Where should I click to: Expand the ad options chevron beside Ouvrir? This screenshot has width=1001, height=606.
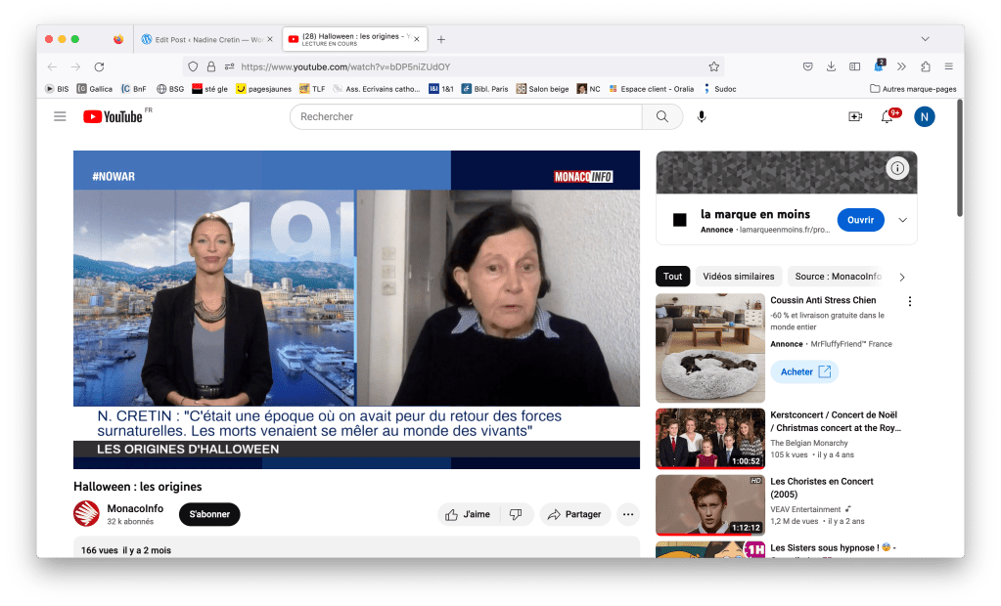tap(902, 220)
